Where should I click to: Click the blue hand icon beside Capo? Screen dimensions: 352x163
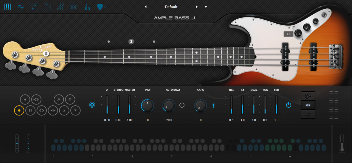click(x=213, y=105)
